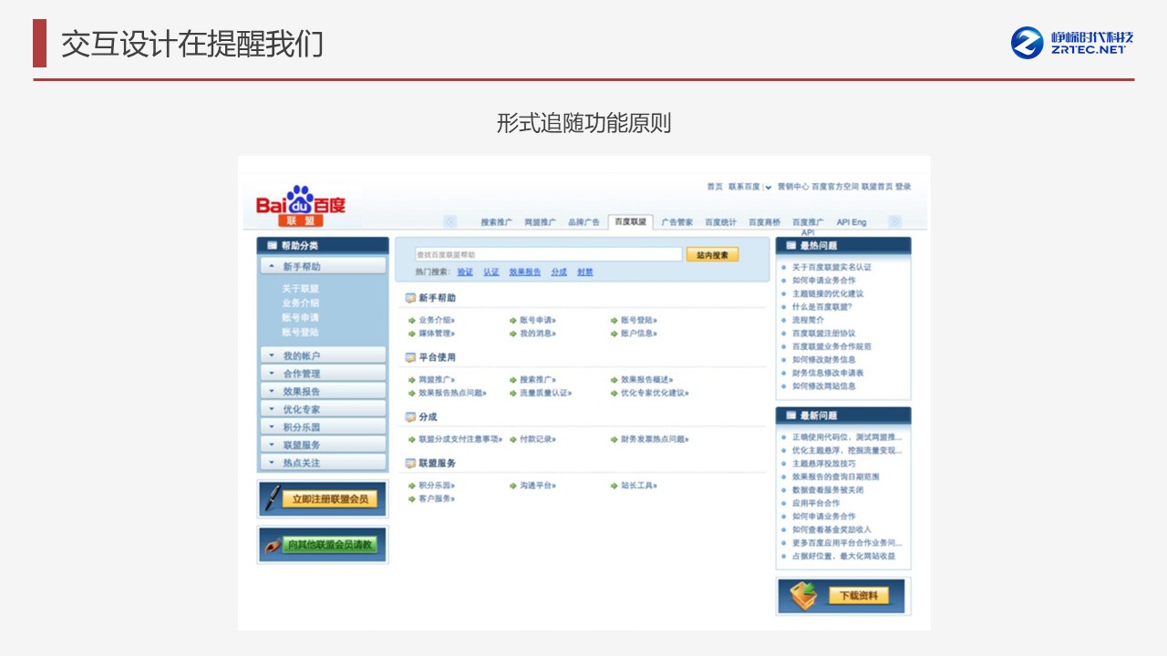Open the 联系百度 dropdown arrow
The image size is (1167, 656).
point(769,188)
